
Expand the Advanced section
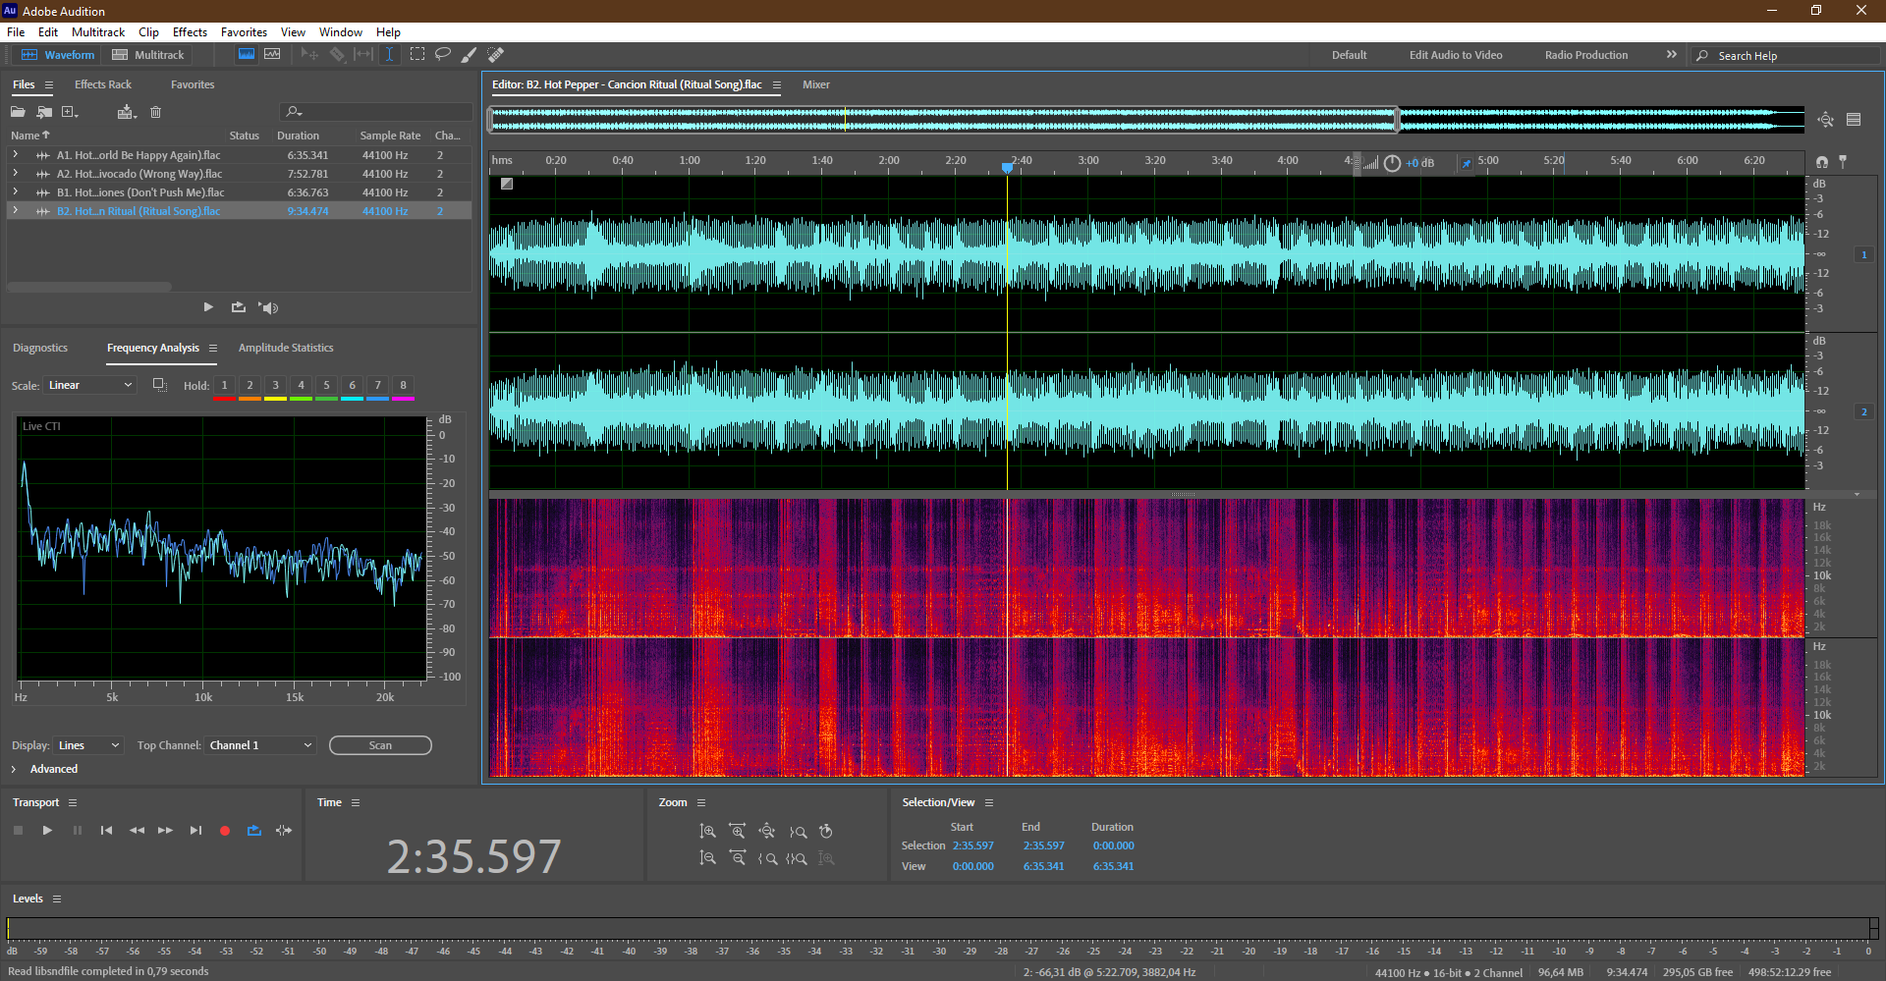(14, 769)
